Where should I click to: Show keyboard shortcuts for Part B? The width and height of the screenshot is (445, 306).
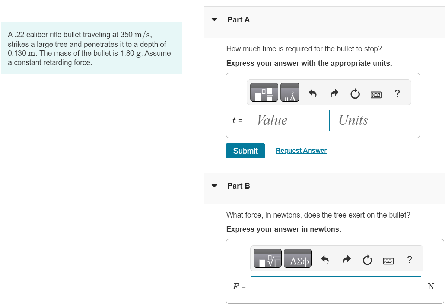(388, 261)
